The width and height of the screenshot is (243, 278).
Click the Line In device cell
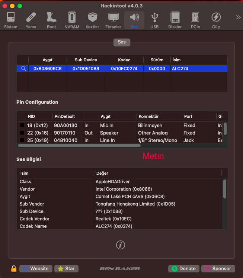[x=108, y=140]
